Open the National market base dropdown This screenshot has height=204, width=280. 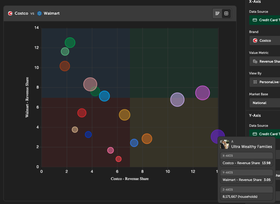point(265,103)
